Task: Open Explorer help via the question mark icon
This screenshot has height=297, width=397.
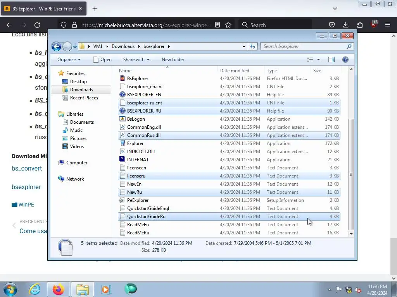Action: 345,60
